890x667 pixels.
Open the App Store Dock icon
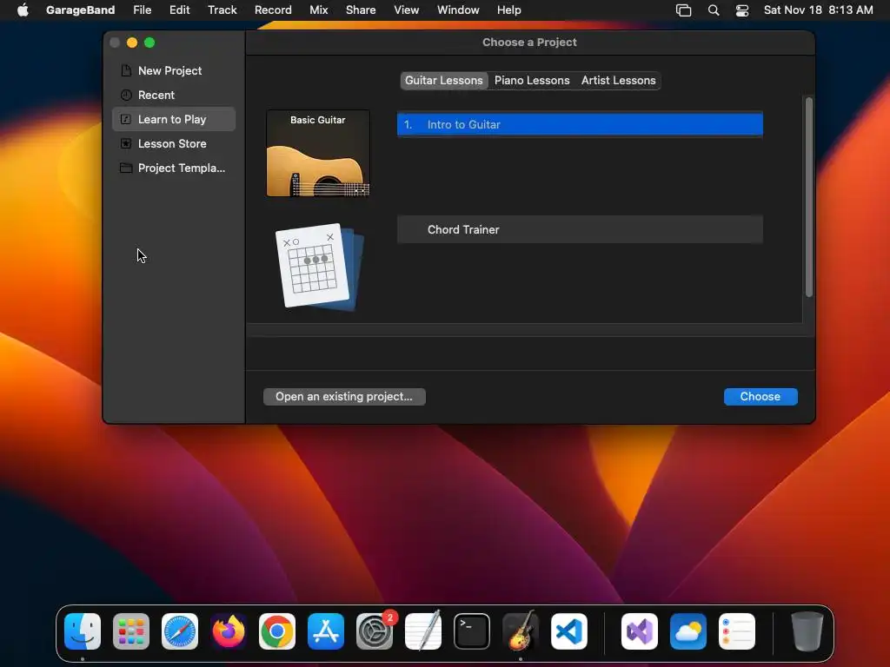[x=326, y=631]
